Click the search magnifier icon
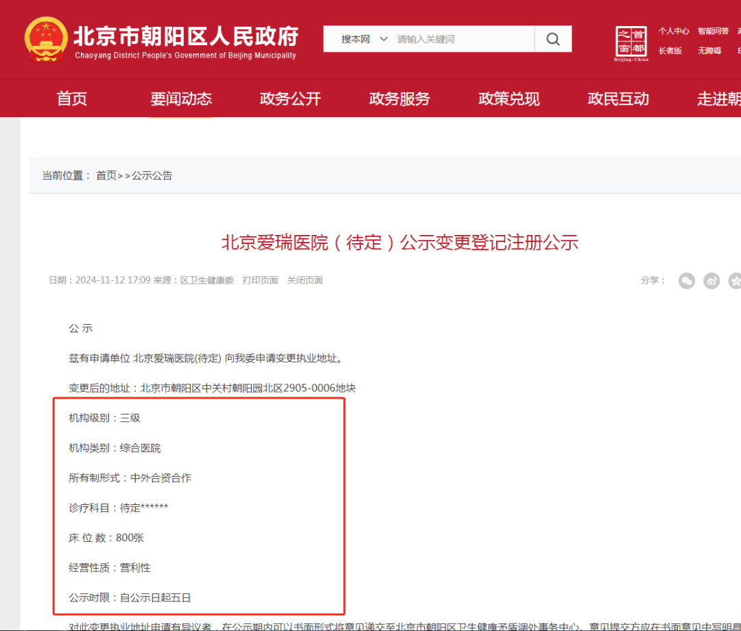 (553, 38)
